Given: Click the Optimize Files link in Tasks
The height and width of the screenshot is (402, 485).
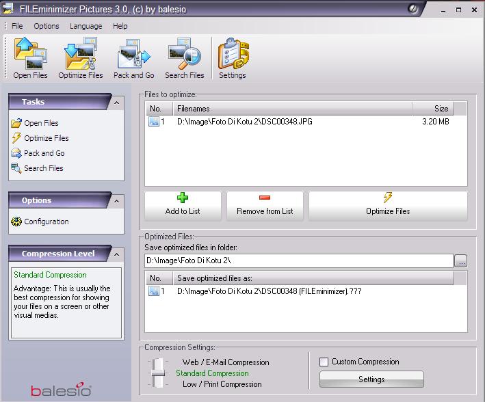Looking at the screenshot, I should click(x=47, y=138).
